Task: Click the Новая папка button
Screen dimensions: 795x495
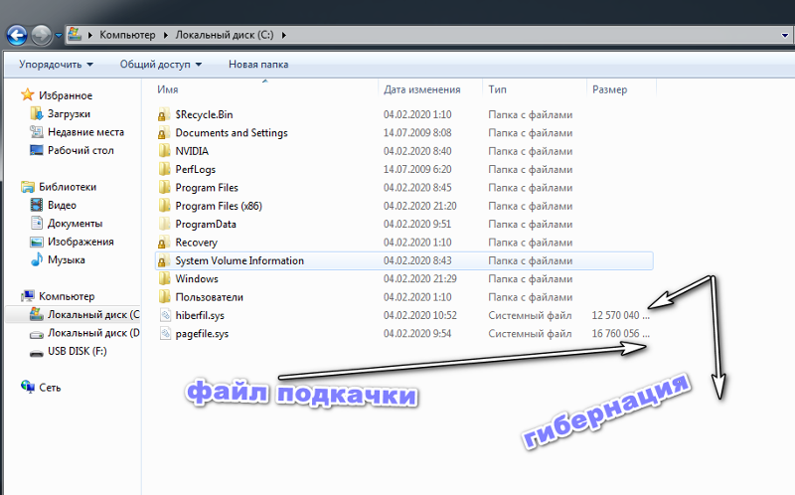Action: [258, 65]
